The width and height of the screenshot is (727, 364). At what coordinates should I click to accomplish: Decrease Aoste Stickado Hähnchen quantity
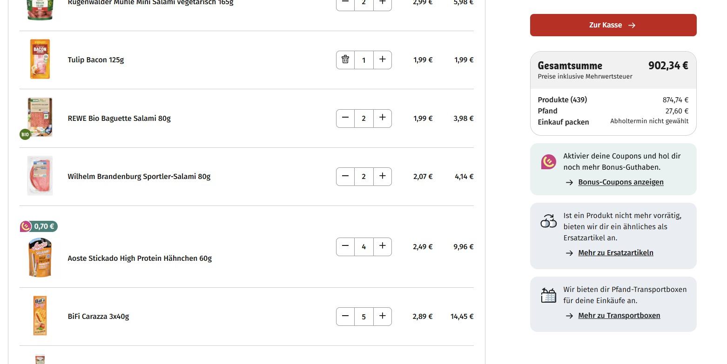tap(345, 246)
